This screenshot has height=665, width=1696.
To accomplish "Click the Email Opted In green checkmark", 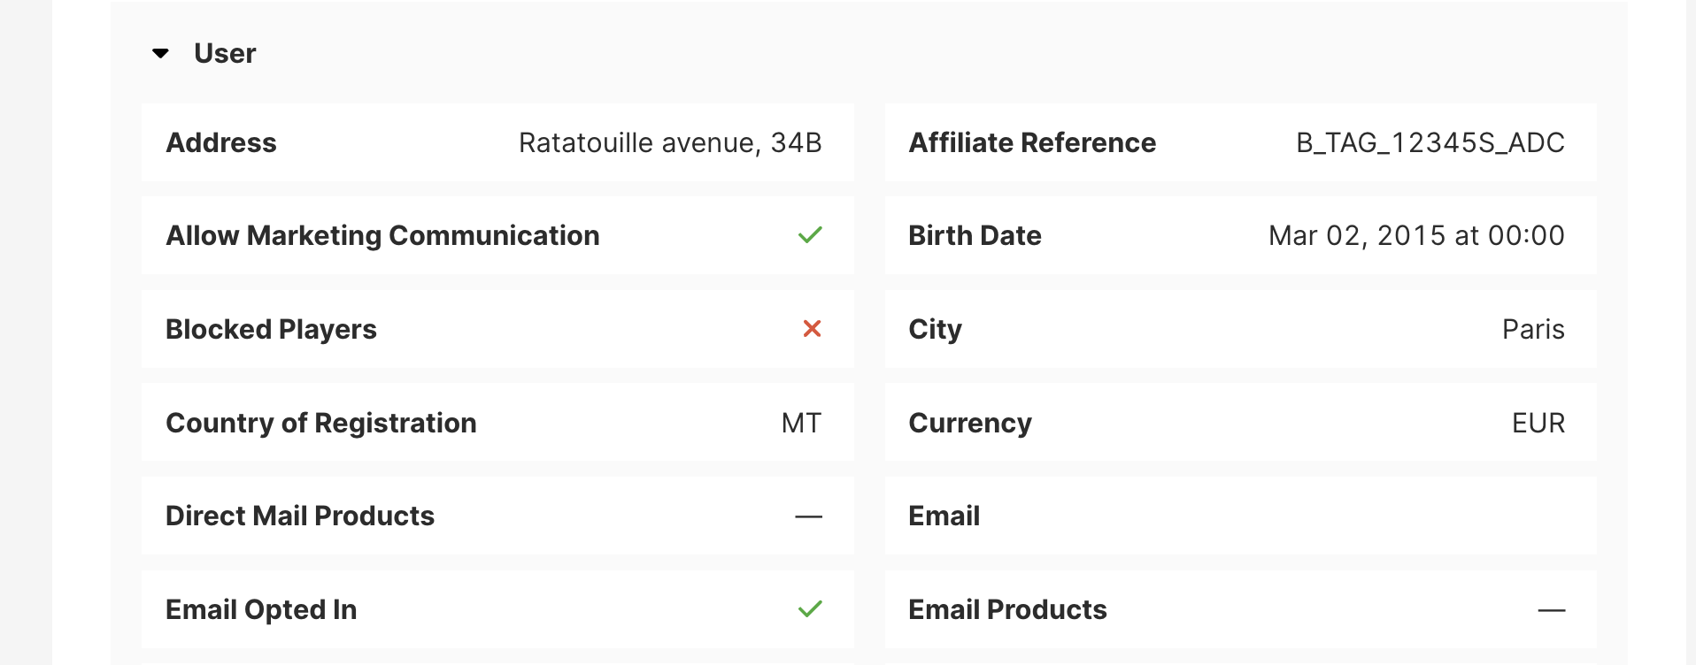I will 810,609.
